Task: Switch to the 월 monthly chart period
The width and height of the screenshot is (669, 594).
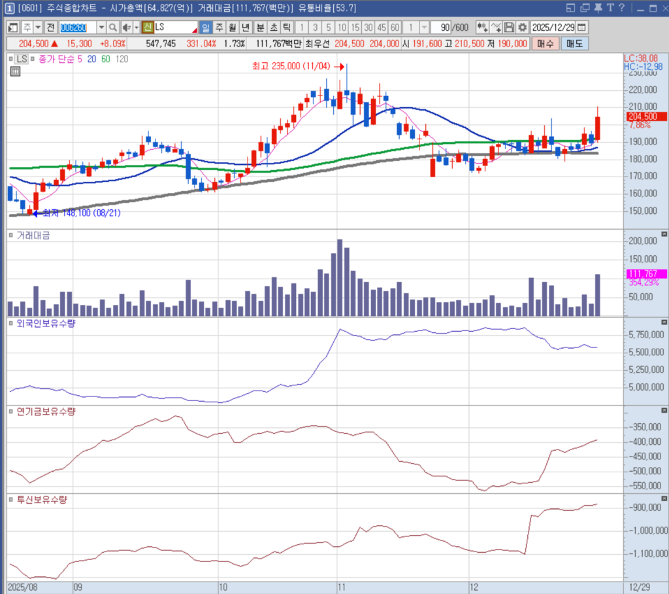Action: tap(232, 27)
